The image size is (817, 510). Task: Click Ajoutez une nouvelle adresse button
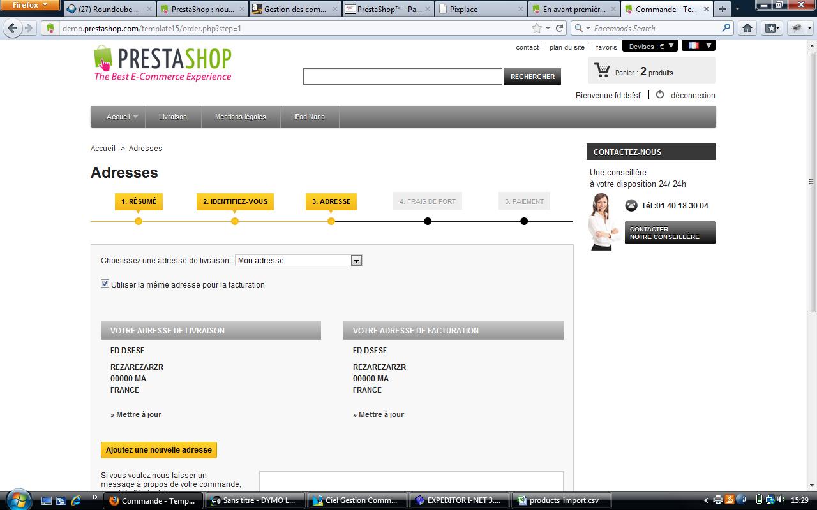click(x=159, y=450)
